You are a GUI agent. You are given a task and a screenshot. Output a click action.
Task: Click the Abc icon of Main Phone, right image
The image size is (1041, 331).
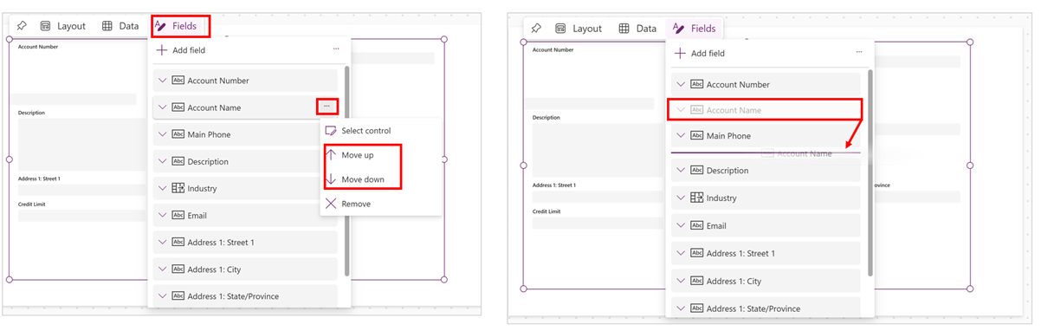696,136
